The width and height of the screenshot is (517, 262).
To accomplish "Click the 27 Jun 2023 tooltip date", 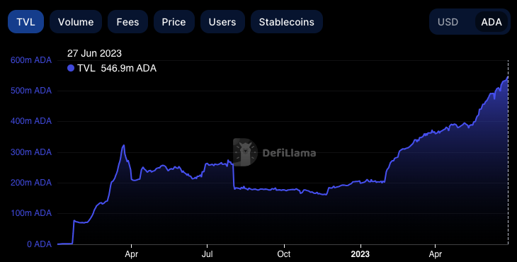I will (94, 53).
